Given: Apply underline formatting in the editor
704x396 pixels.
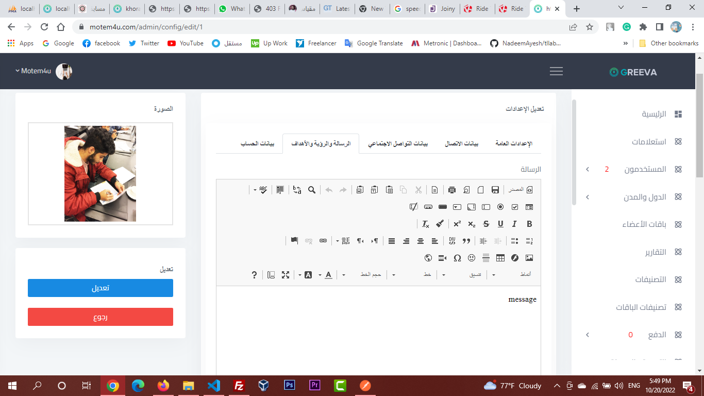Looking at the screenshot, I should coord(500,224).
